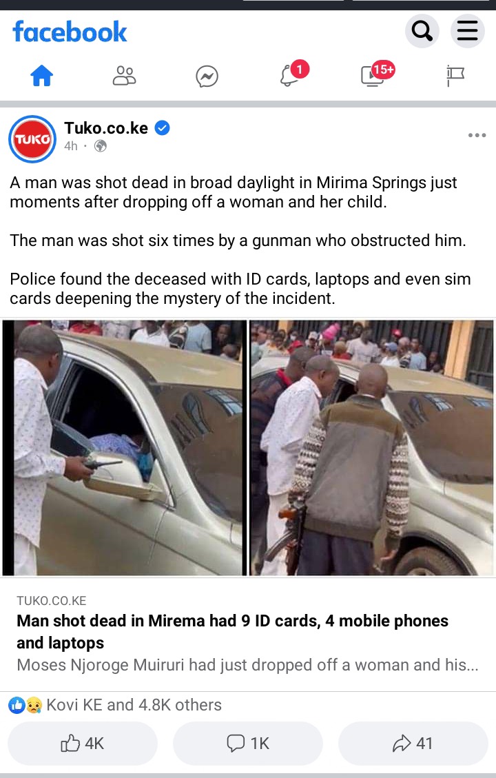Open the hamburger menu icon

(467, 31)
